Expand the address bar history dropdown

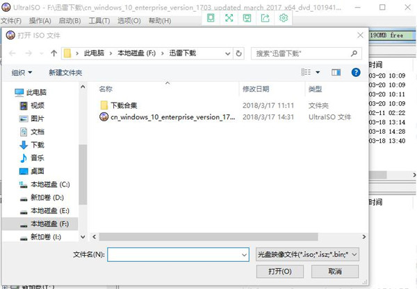point(228,53)
